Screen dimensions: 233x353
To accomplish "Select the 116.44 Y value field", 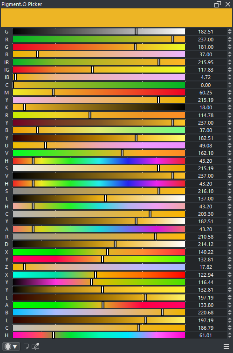I will pos(206,282).
